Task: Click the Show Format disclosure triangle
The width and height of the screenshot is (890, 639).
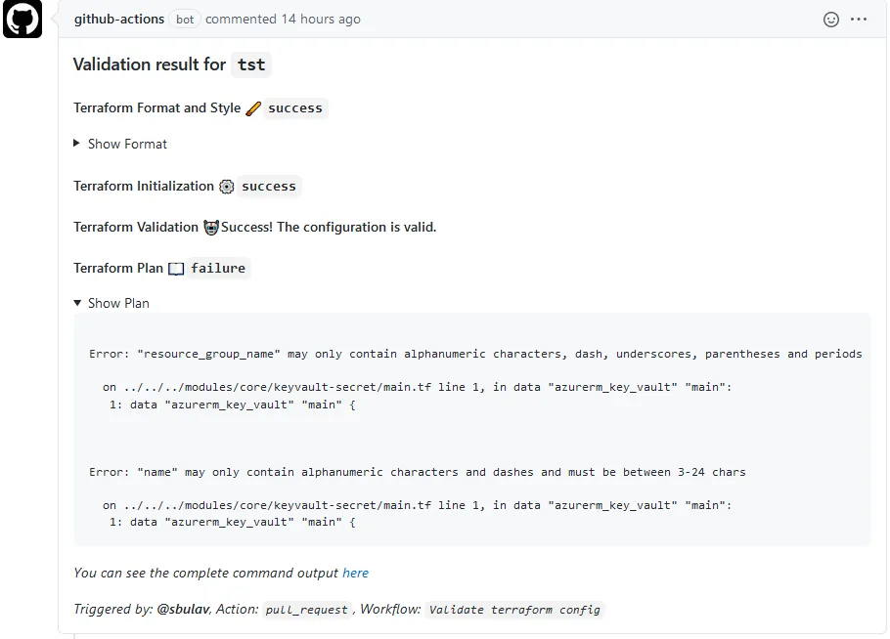Action: point(77,144)
